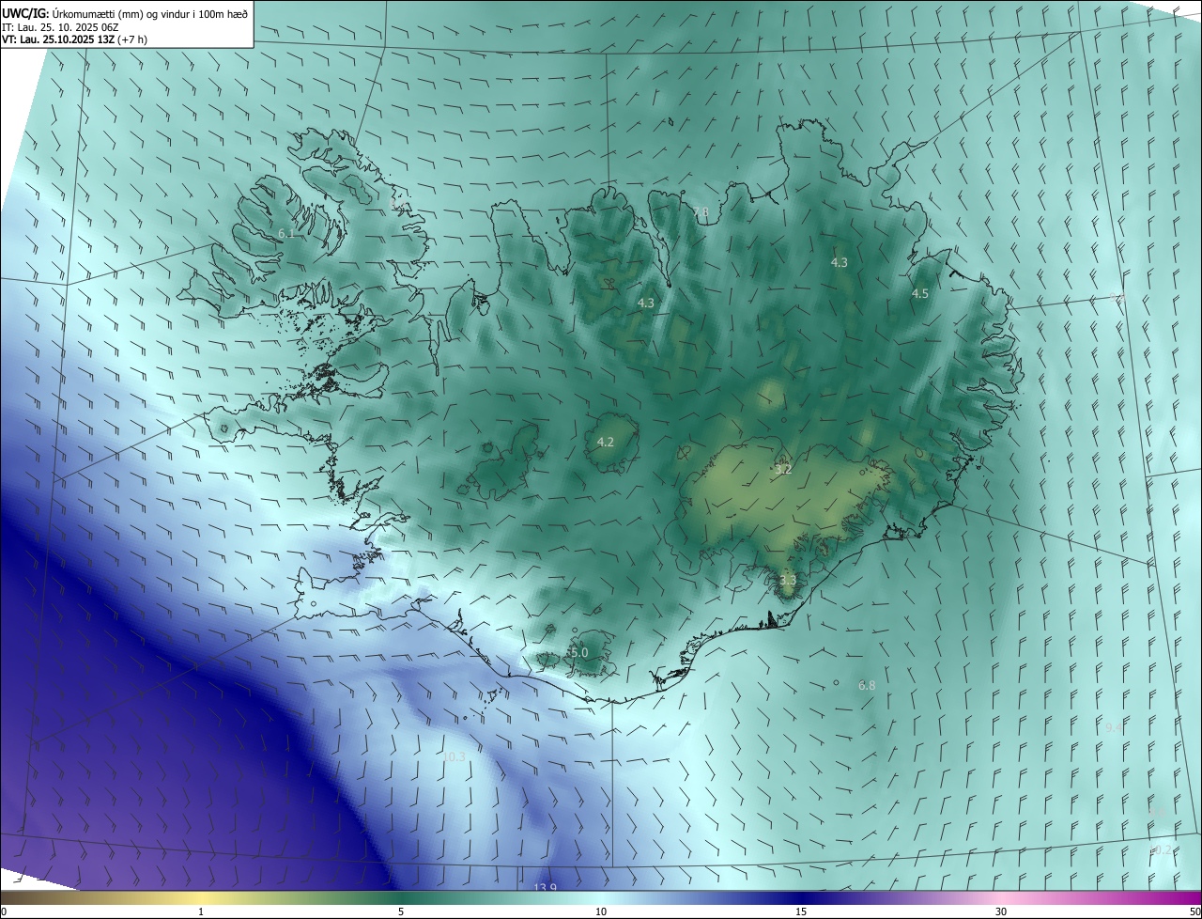Click the 5.0 value label

pos(578,652)
